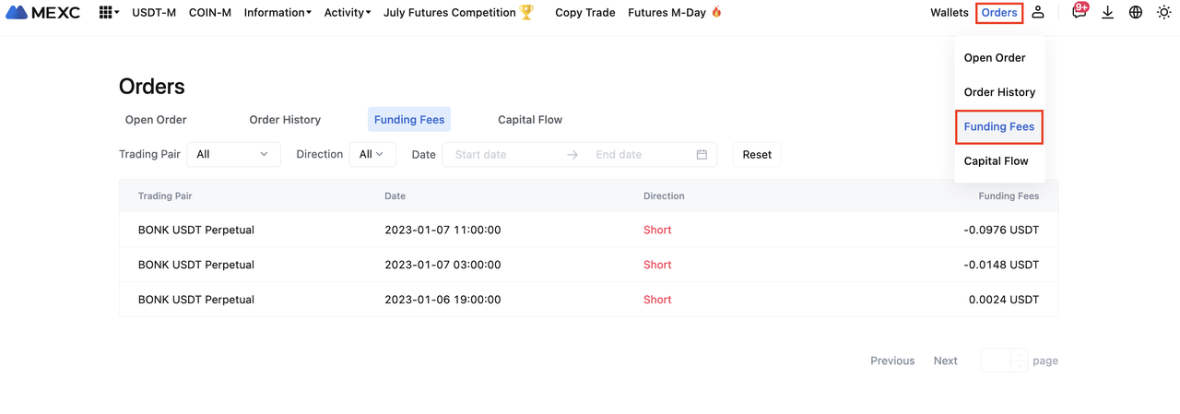Open the language globe icon
This screenshot has width=1180, height=414.
[1136, 12]
